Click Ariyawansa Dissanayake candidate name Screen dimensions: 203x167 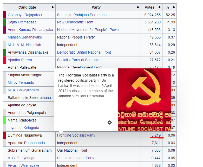click(x=28, y=52)
